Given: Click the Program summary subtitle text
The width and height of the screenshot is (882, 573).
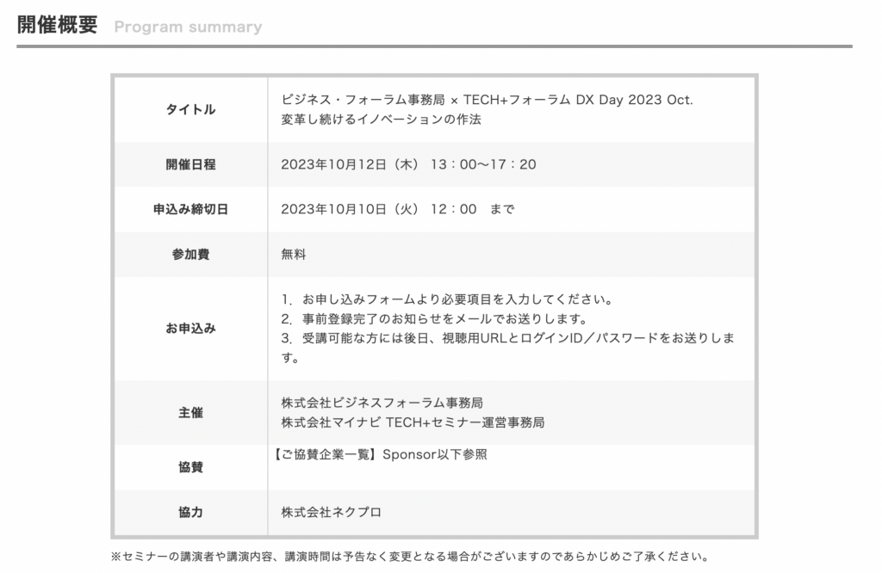Looking at the screenshot, I should [187, 27].
